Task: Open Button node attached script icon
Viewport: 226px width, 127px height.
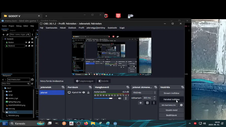Action: (29, 42)
